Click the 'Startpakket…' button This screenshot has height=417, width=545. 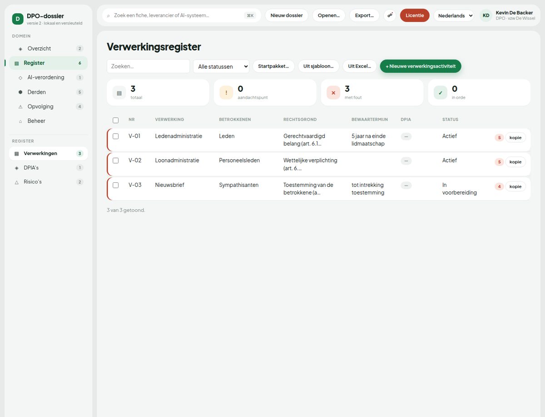pos(273,66)
